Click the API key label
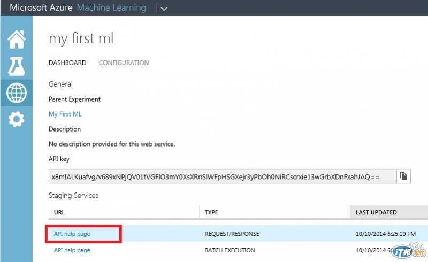Image resolution: width=428 pixels, height=262 pixels. point(59,159)
